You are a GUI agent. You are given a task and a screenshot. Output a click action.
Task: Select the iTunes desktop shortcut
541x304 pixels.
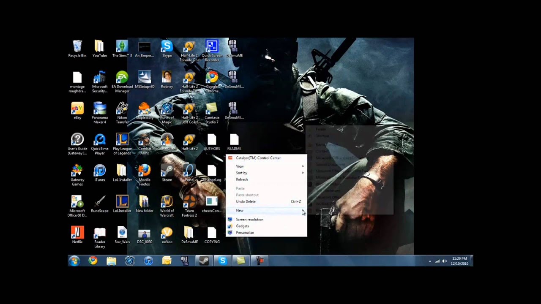pos(99,173)
